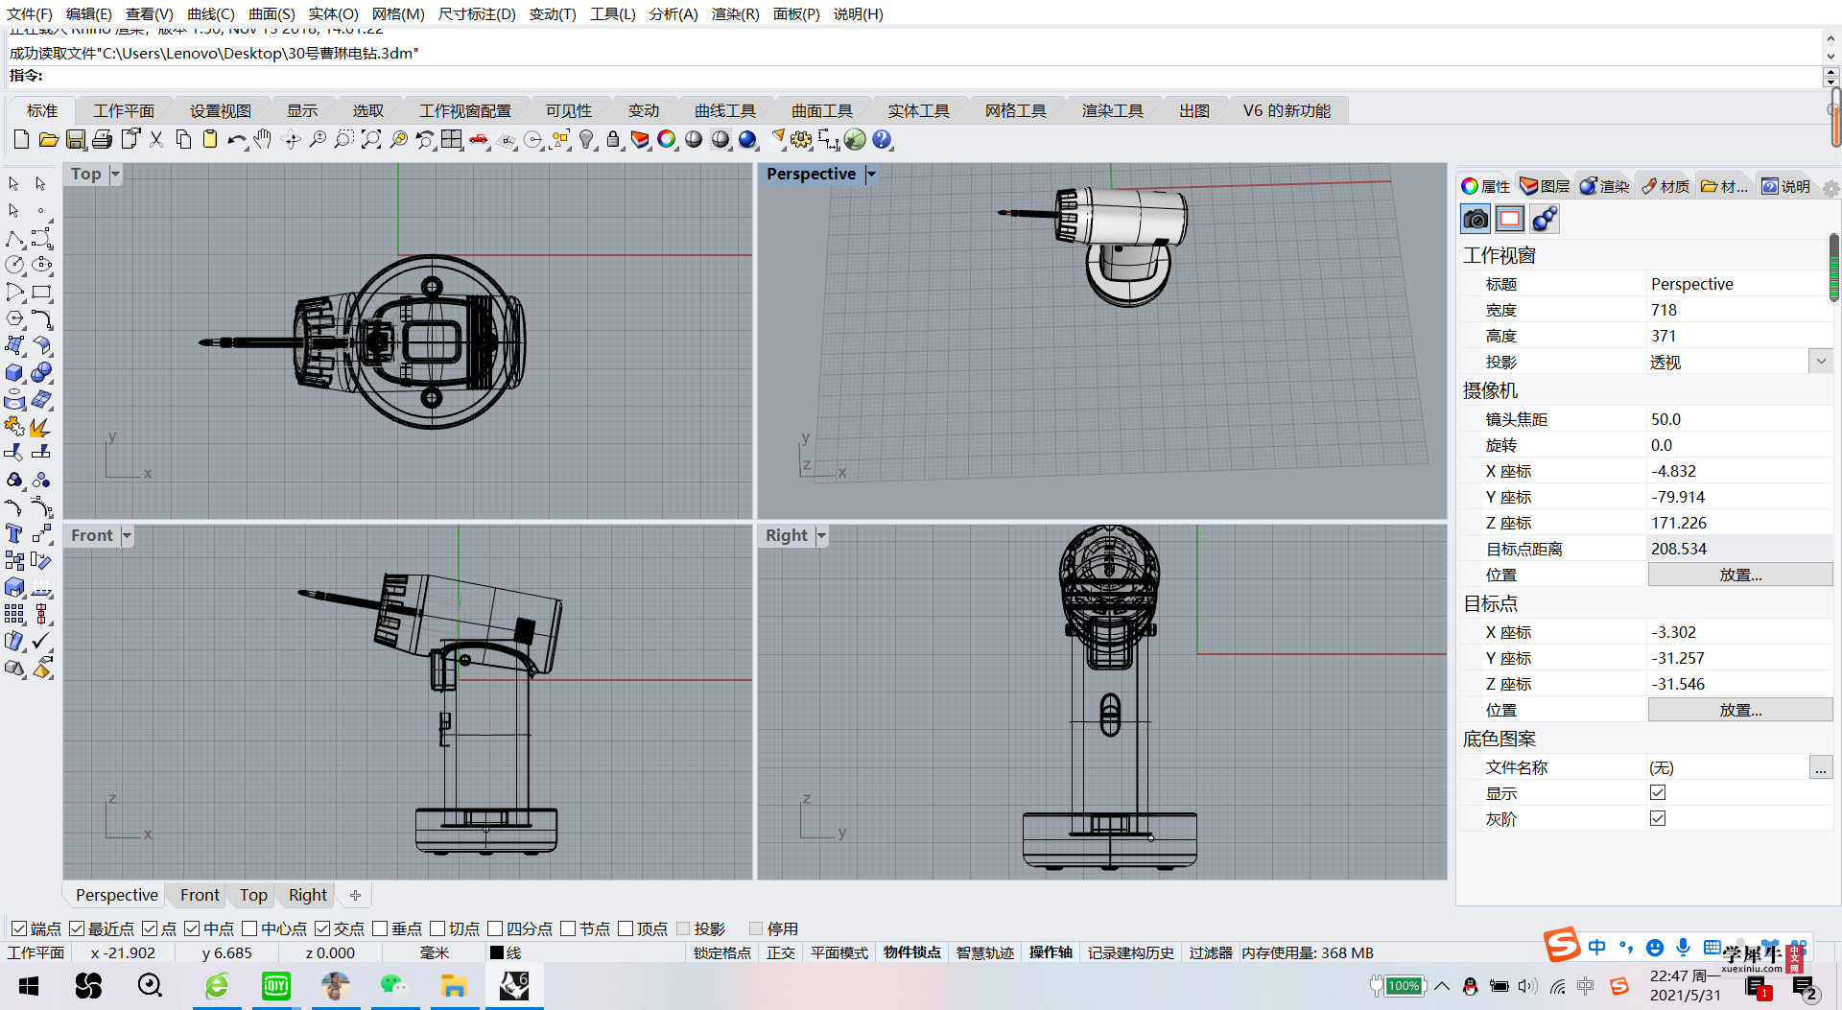Open Options with the gear icon

pyautogui.click(x=802, y=140)
